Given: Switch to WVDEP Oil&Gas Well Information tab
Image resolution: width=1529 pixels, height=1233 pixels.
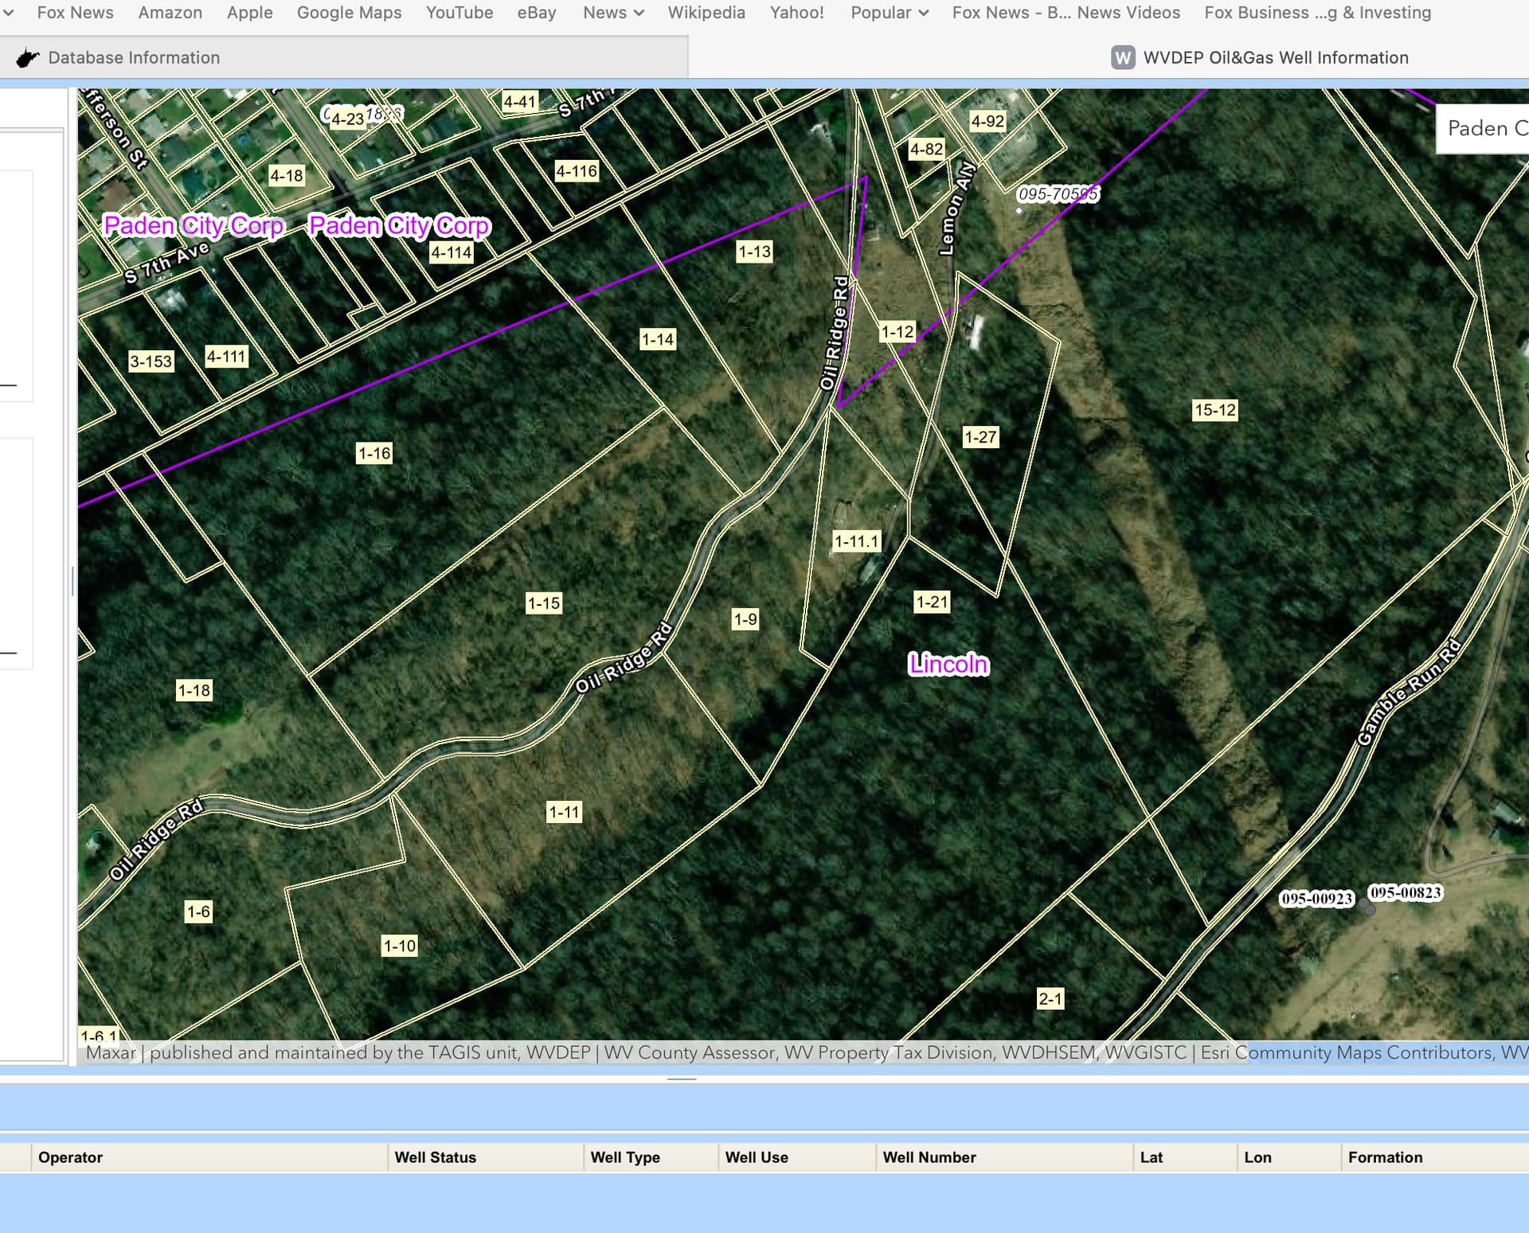Looking at the screenshot, I should click(x=1276, y=57).
